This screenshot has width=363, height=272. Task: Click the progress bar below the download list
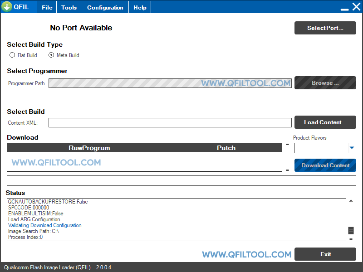(x=181, y=180)
